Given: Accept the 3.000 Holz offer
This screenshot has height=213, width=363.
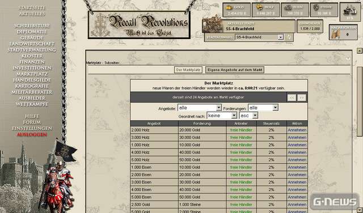Looking at the screenshot, I should [x=297, y=138].
